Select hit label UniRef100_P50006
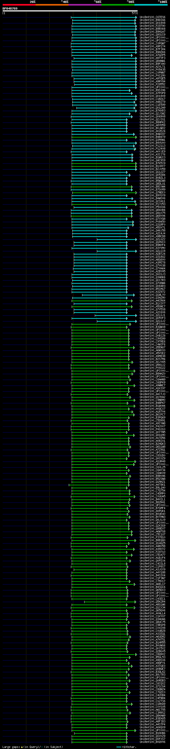 (152, 207)
